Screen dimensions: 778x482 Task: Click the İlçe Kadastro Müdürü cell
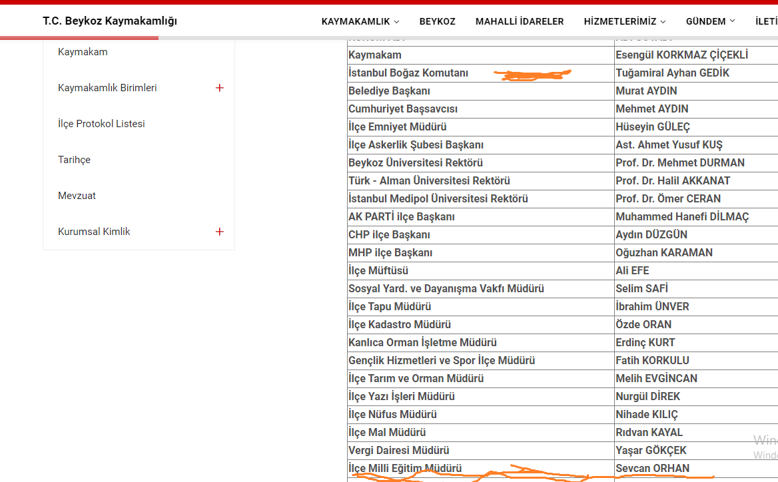click(x=481, y=325)
